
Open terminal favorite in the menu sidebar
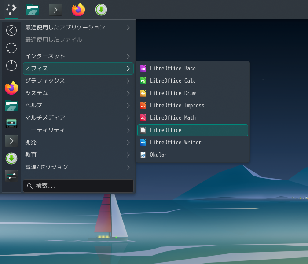tap(11, 141)
